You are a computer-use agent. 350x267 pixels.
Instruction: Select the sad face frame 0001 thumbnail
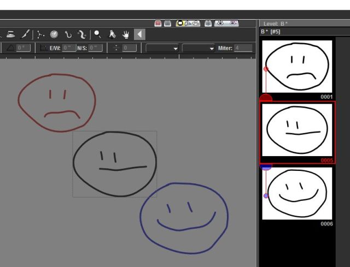tap(297, 66)
